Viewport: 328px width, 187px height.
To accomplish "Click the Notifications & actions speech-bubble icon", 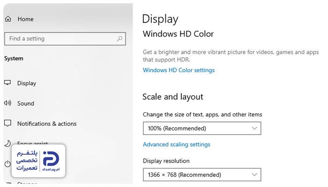I will pyautogui.click(x=7, y=123).
